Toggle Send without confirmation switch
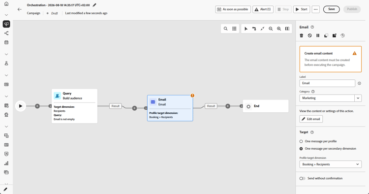The width and height of the screenshot is (369, 194). pos(303,178)
